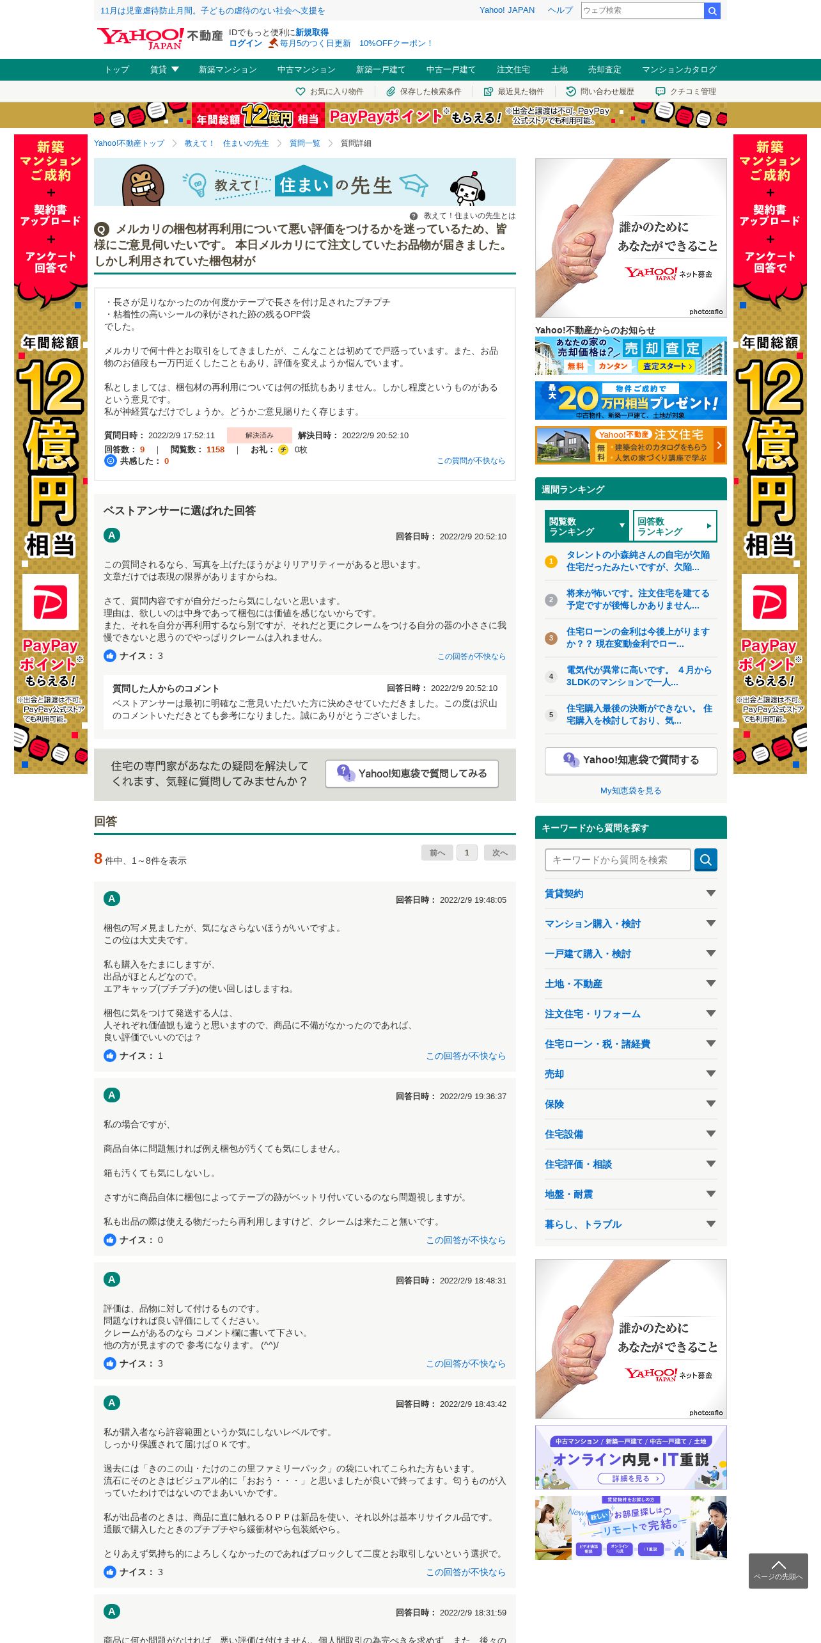Click ナイス thumbs-up on 19:36:37 answer
The height and width of the screenshot is (1643, 821).
pos(110,1240)
